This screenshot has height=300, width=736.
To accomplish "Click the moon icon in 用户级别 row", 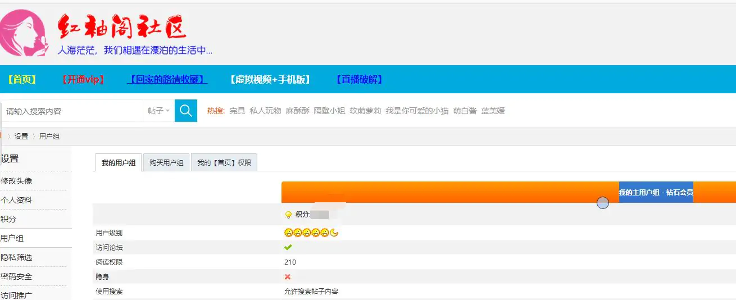I will 334,233.
